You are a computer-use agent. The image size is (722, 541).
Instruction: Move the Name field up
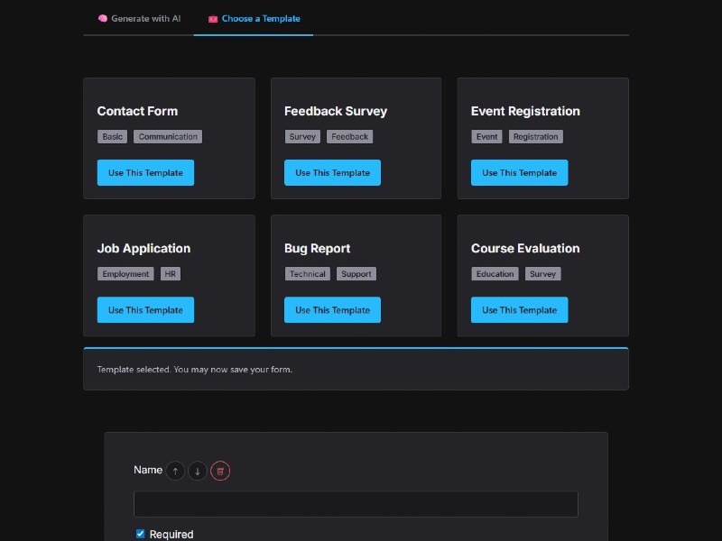[x=175, y=470]
